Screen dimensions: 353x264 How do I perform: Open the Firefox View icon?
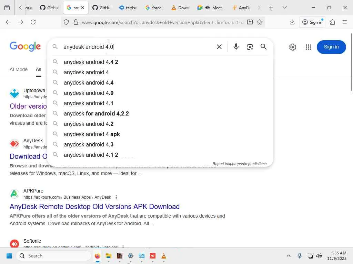pos(7,8)
